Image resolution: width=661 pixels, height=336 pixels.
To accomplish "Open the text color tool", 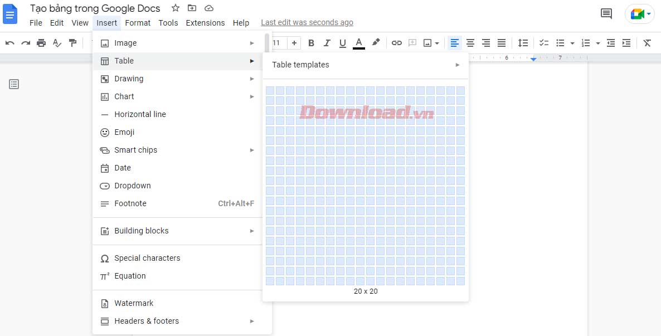I will pyautogui.click(x=358, y=42).
